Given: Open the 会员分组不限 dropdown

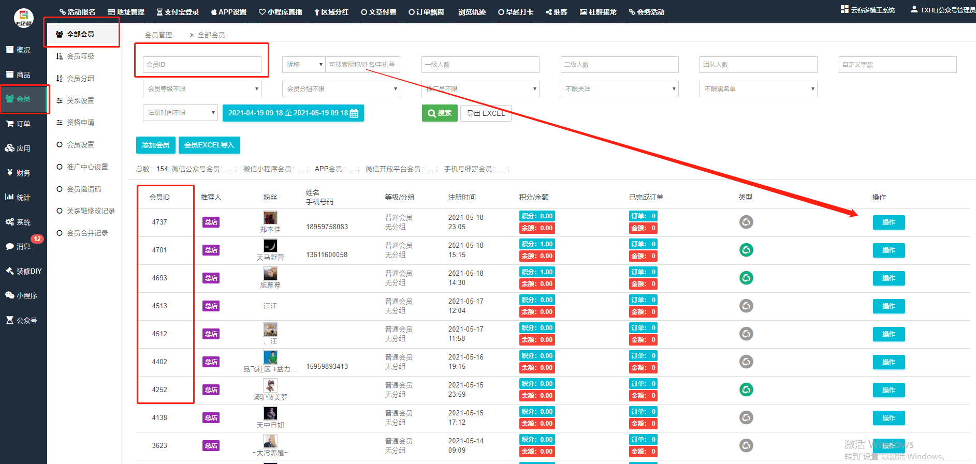Looking at the screenshot, I should coord(341,89).
